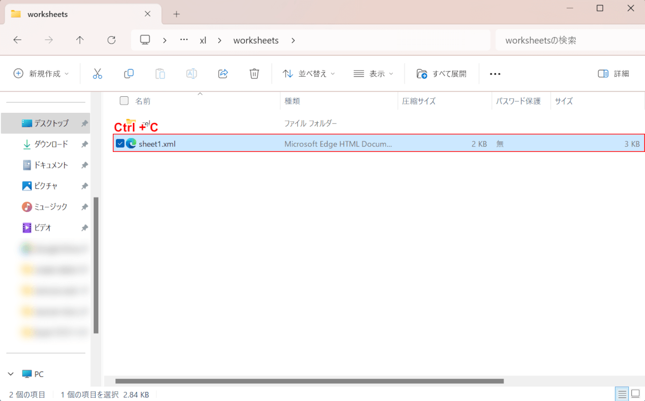Refresh the worksheets folder view
This screenshot has width=645, height=401.
click(111, 40)
